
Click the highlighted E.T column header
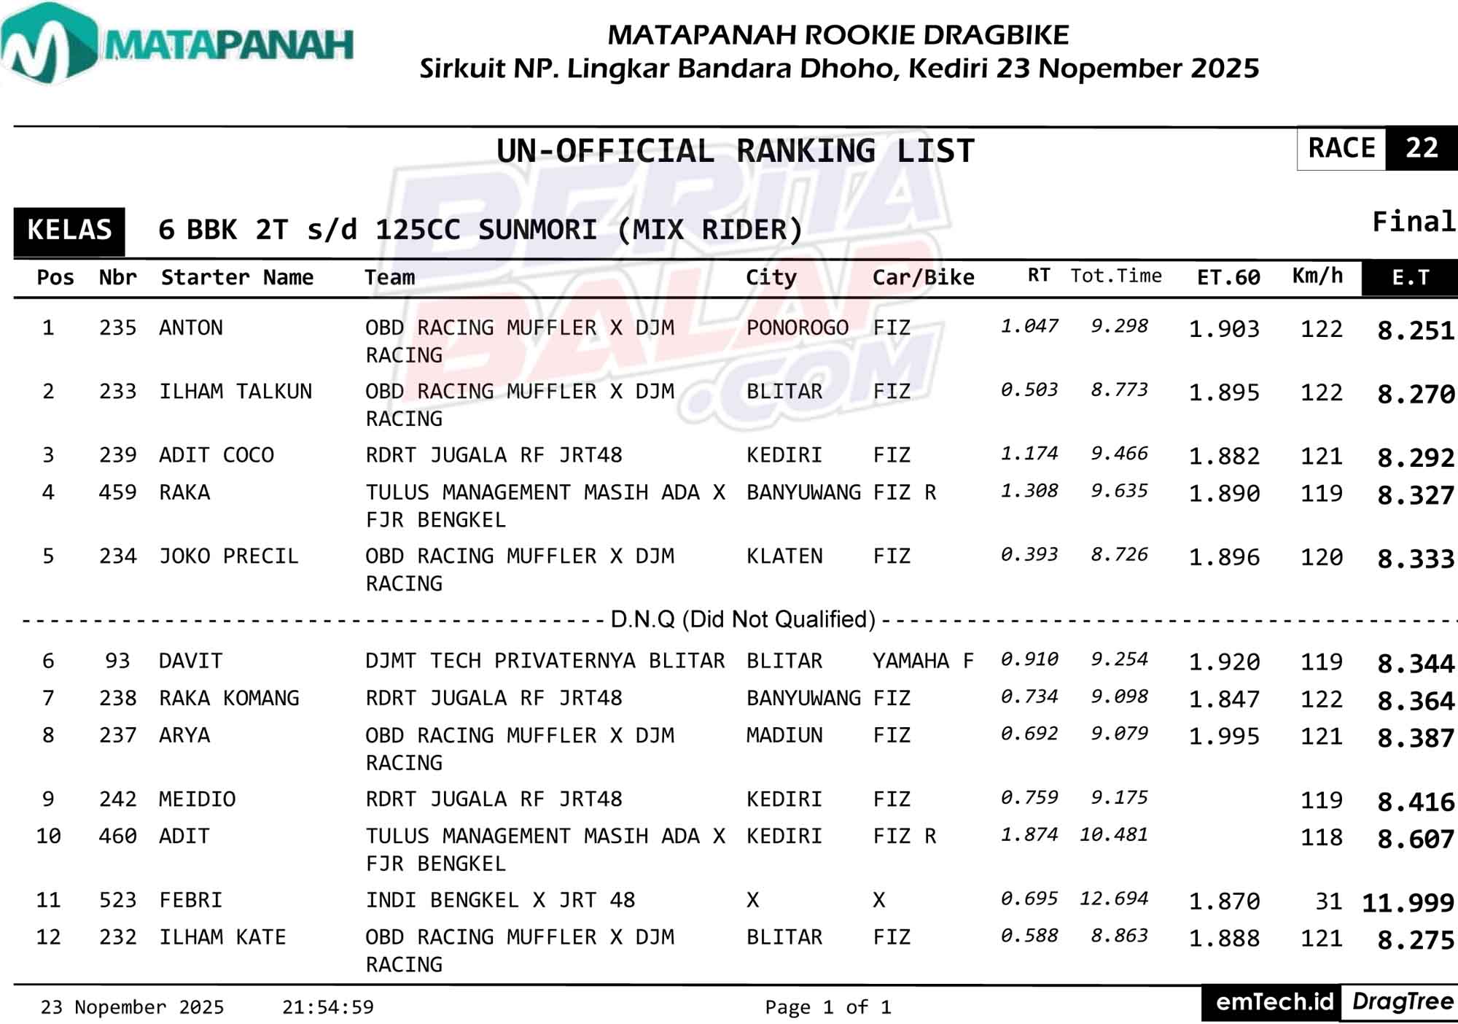pyautogui.click(x=1410, y=278)
